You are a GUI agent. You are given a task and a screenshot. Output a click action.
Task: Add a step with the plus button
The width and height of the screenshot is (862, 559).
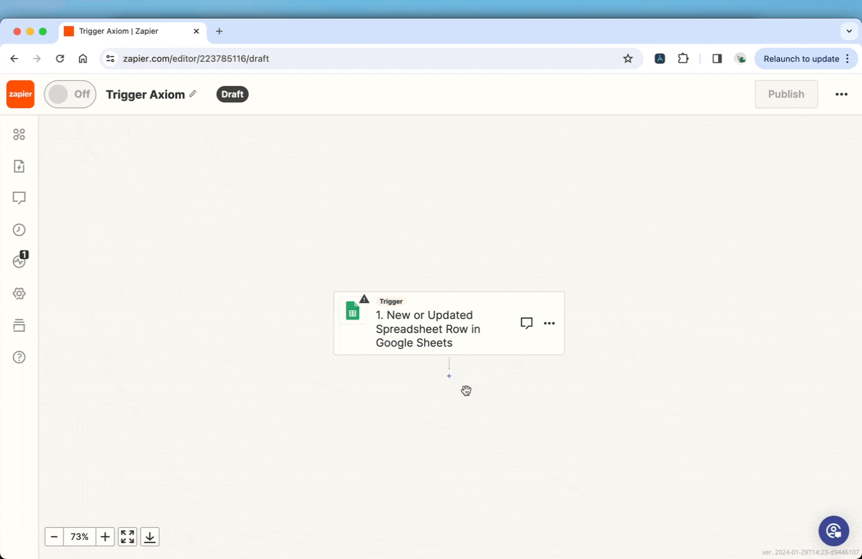click(449, 376)
